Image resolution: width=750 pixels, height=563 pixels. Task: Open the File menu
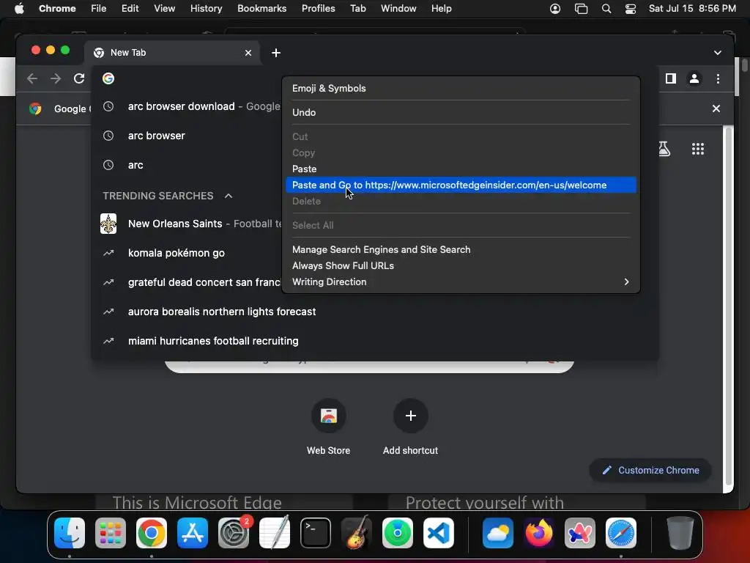tap(99, 9)
